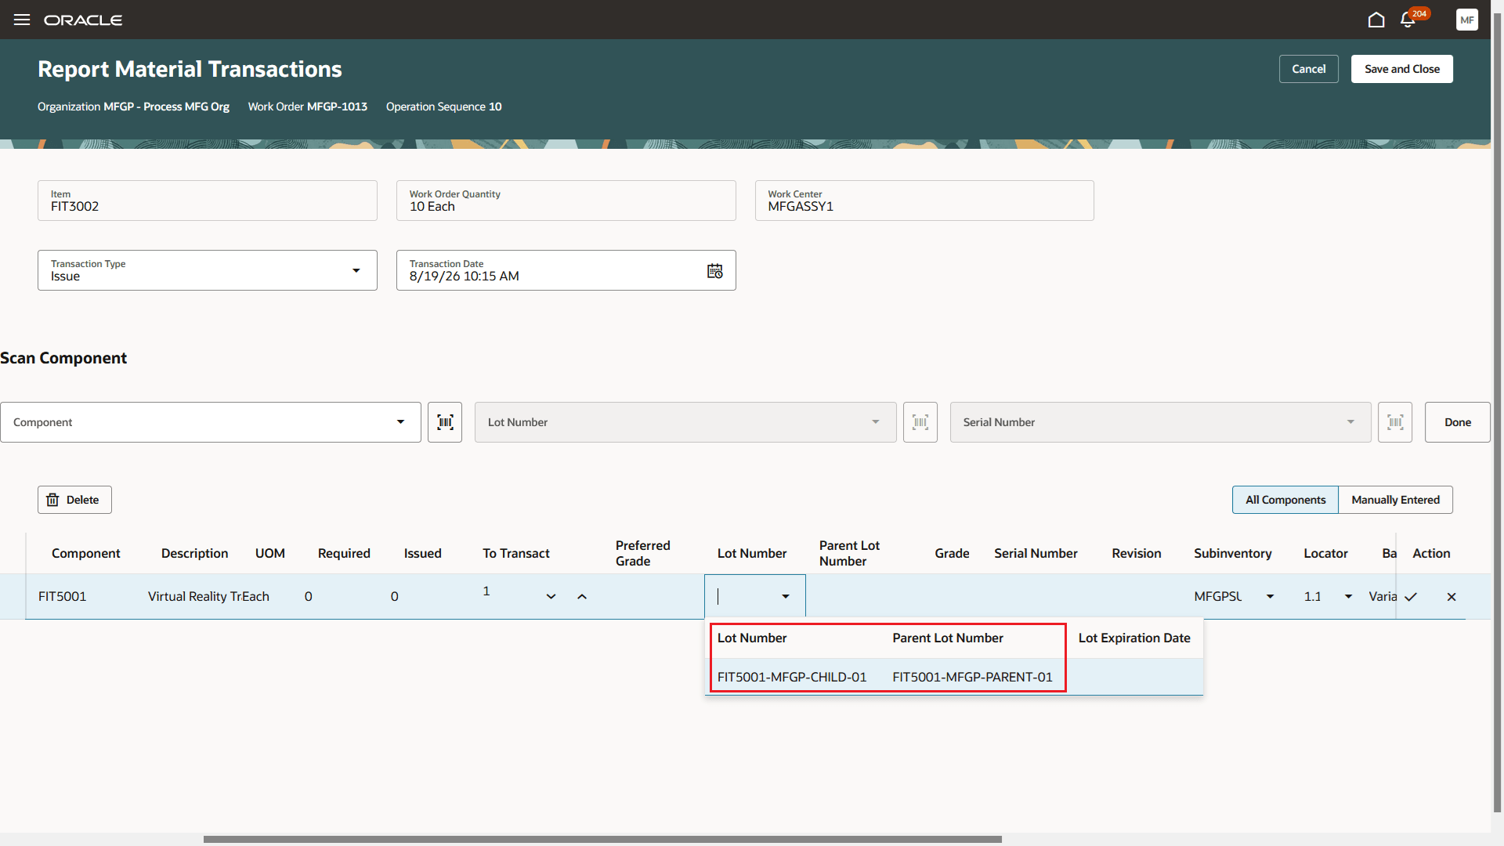The image size is (1504, 846).
Task: Expand the row Lot Number dropdown arrow
Action: (786, 597)
